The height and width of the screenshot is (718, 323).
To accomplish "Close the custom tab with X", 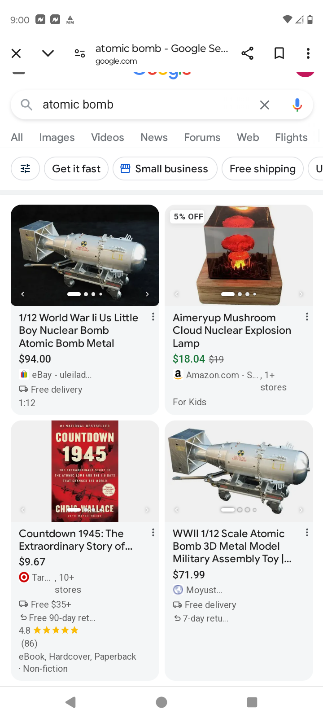I will pos(16,53).
